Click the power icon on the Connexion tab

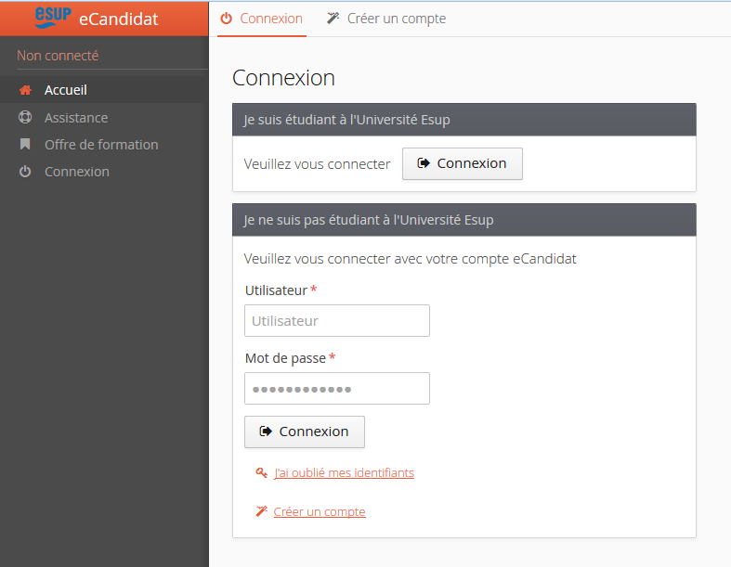point(226,19)
